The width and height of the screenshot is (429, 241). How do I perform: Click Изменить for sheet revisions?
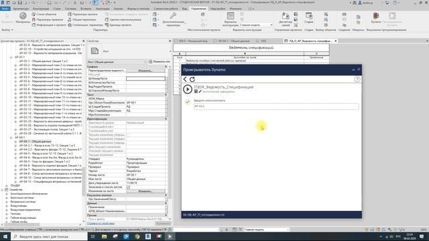(145, 191)
